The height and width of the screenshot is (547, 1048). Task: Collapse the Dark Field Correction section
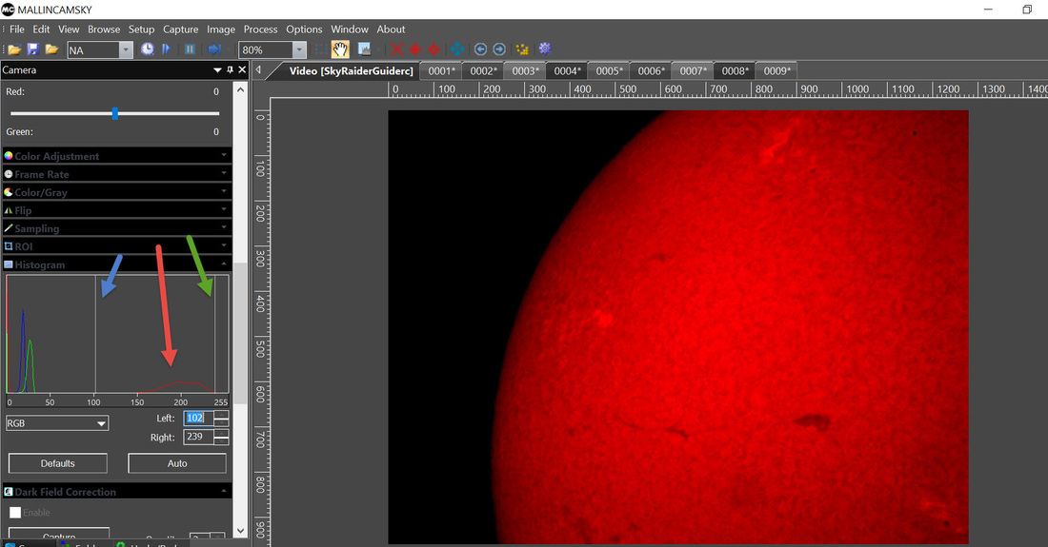coord(117,491)
